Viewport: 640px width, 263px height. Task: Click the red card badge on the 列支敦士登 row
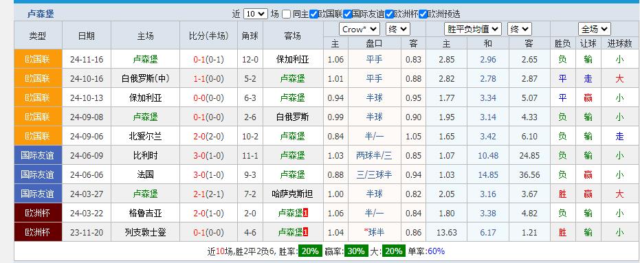click(x=306, y=232)
